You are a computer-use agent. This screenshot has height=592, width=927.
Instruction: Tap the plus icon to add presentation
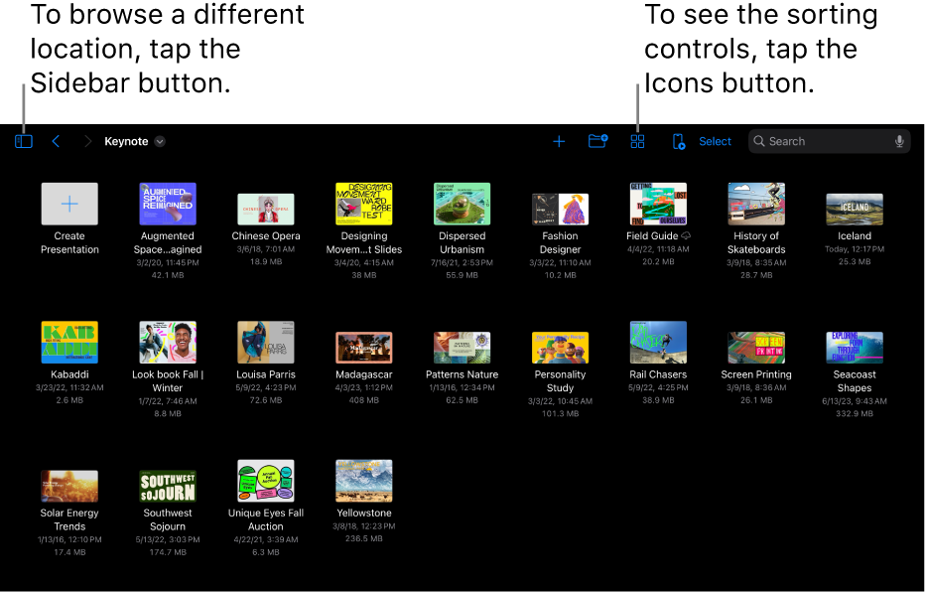[x=559, y=141]
